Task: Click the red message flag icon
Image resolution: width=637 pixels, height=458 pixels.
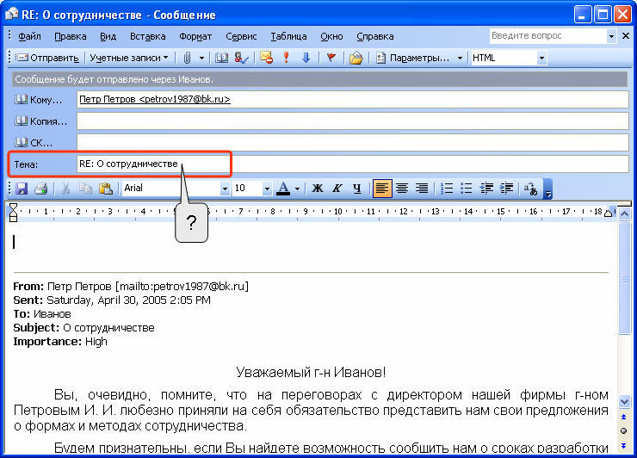Action: click(331, 59)
